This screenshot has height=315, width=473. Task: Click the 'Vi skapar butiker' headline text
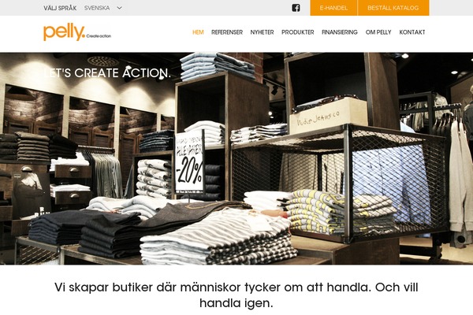pyautogui.click(x=236, y=295)
